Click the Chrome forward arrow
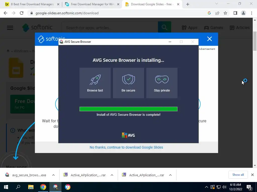The width and height of the screenshot is (257, 192). tap(14, 13)
